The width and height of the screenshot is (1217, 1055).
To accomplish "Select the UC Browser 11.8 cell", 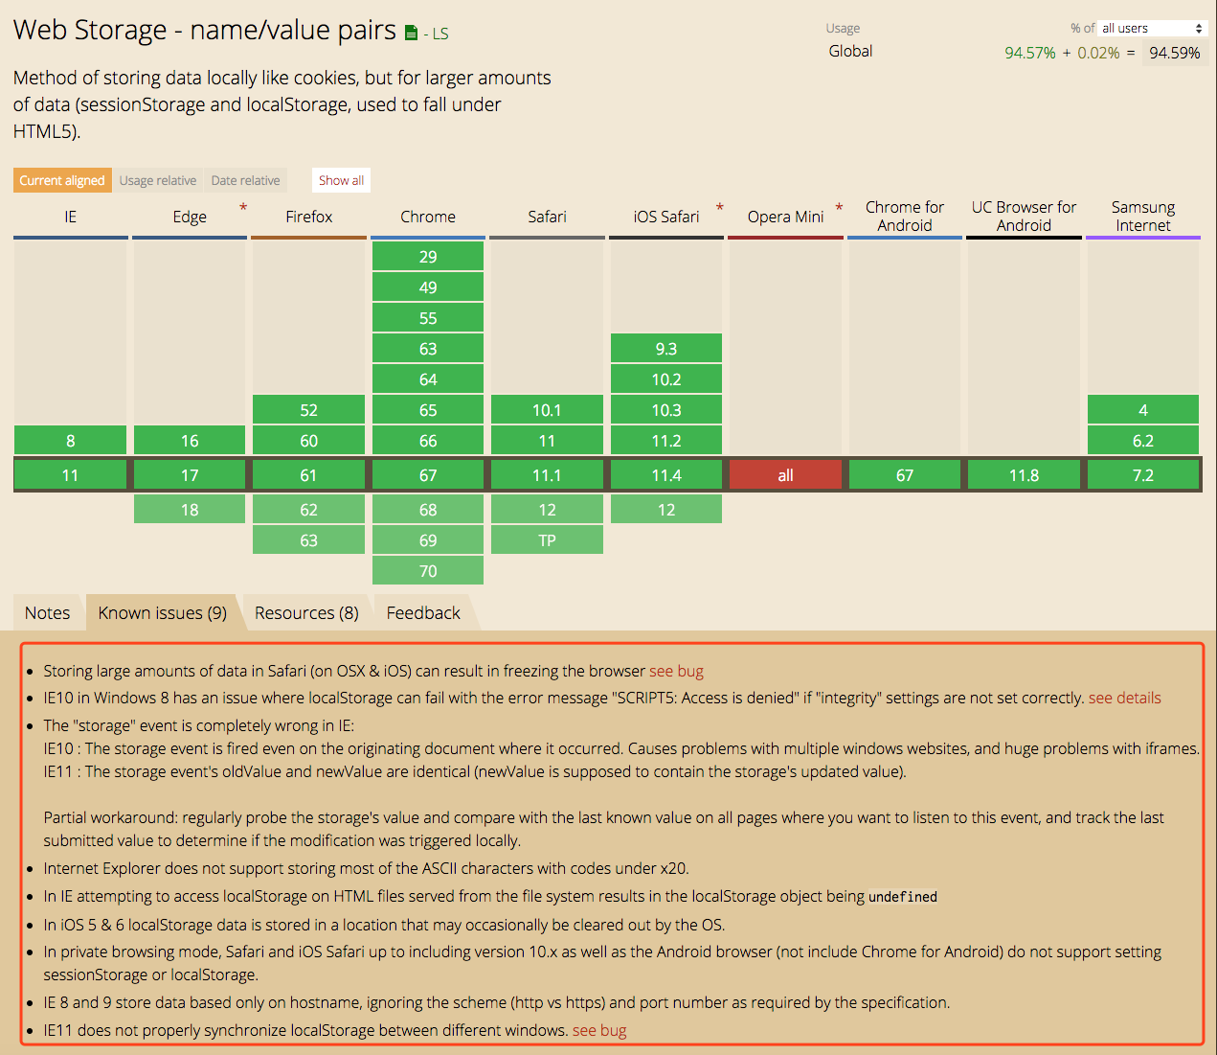I will click(1024, 475).
